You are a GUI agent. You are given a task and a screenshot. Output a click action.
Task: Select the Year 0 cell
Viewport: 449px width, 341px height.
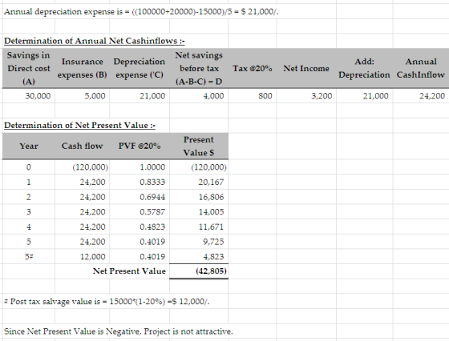click(x=29, y=167)
